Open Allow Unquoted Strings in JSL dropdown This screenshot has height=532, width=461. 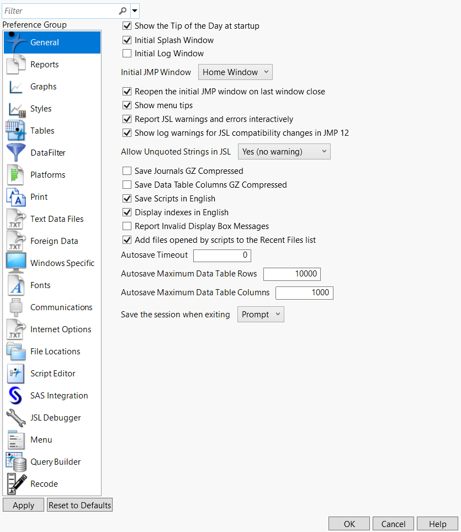pos(284,151)
